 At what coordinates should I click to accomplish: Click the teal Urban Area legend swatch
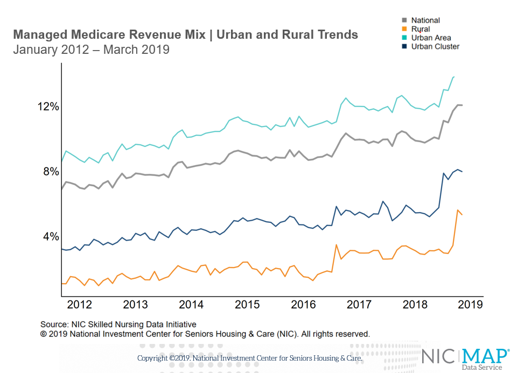pyautogui.click(x=404, y=38)
